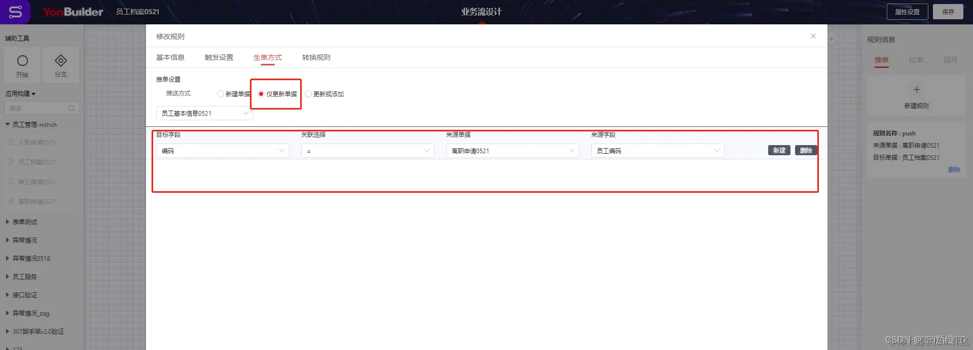Click the 业务流设计 header title
This screenshot has height=350, width=973.
(x=481, y=12)
